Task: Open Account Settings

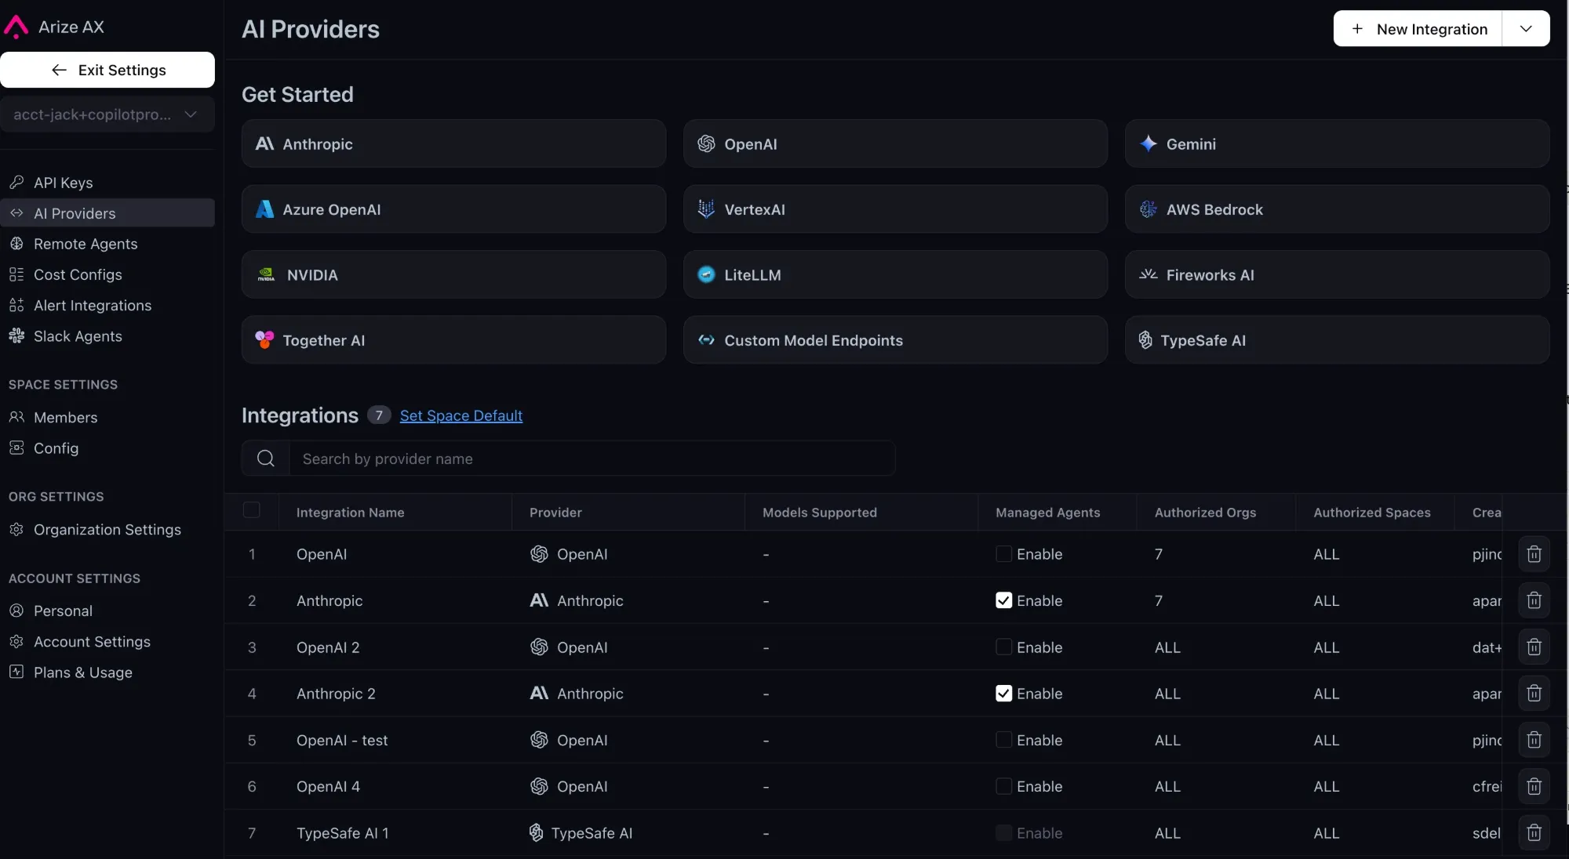Action: pyautogui.click(x=107, y=642)
